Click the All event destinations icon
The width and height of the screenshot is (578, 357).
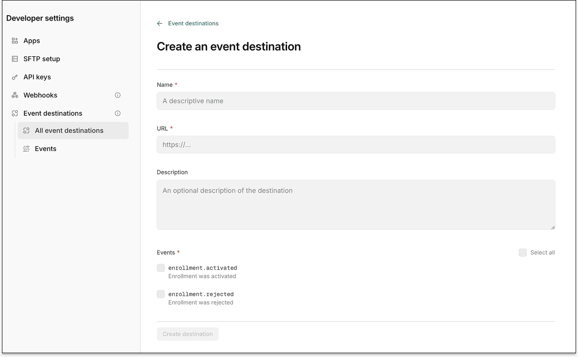[26, 130]
